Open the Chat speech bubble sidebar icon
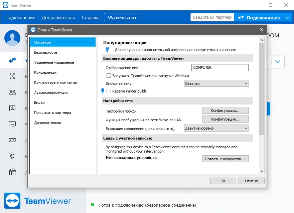This screenshot has width=294, height=213. pyautogui.click(x=12, y=124)
